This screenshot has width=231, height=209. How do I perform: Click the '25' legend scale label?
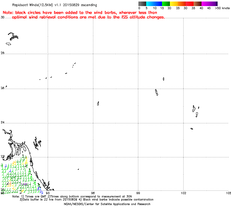(x=178, y=8)
